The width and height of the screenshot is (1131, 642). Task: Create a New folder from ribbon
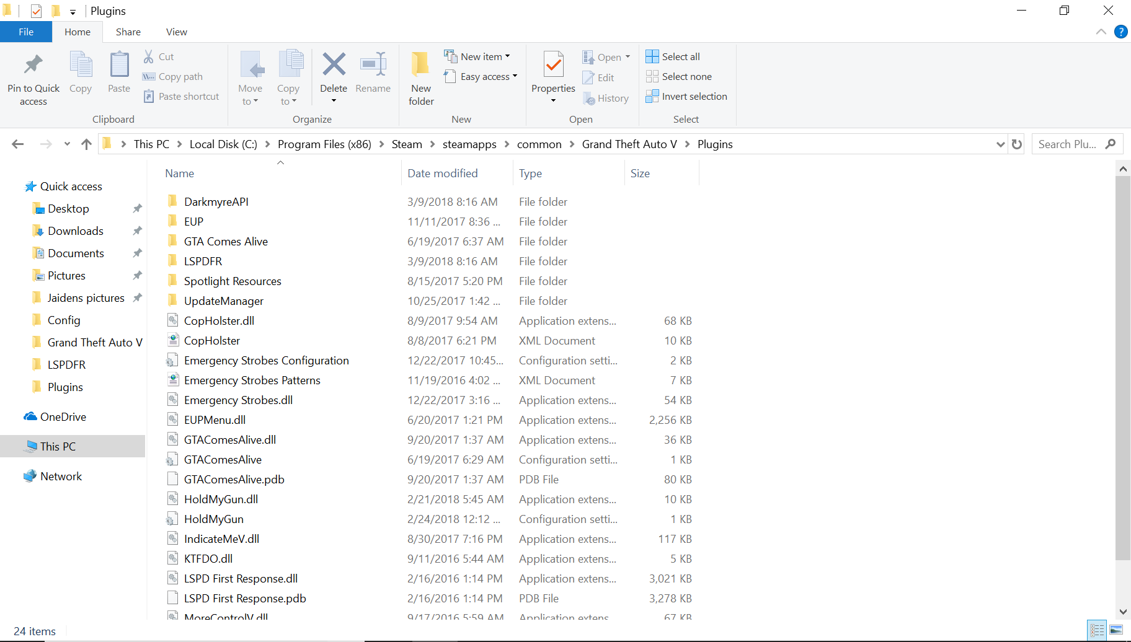(x=421, y=77)
